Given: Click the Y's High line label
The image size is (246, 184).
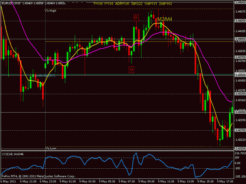Looking at the screenshot, I should 50,11.
